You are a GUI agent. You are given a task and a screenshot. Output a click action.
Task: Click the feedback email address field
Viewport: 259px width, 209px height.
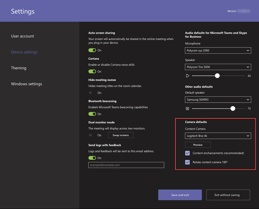[x=126, y=165]
